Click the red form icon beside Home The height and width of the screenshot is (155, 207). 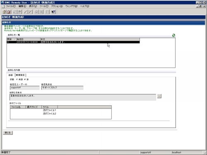pos(9,12)
